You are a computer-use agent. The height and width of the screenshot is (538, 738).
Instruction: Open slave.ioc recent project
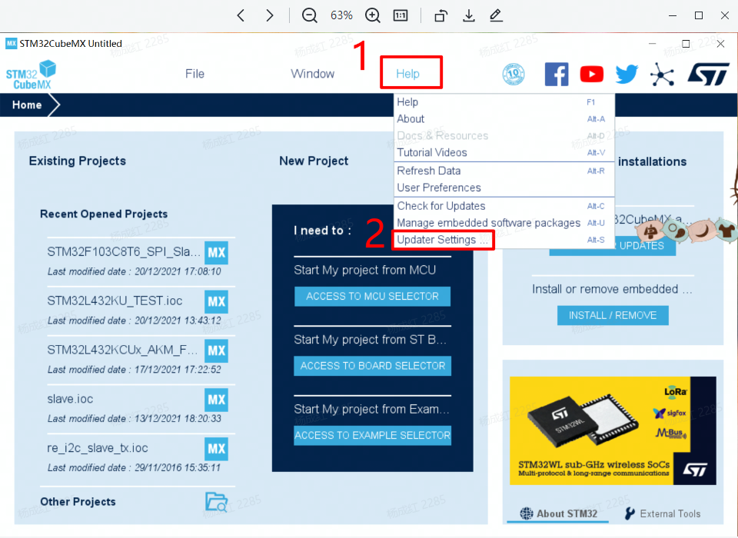coord(70,399)
